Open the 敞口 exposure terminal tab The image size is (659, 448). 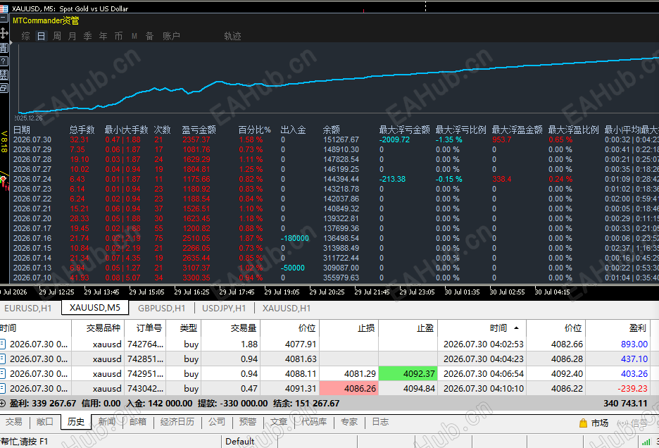point(45,422)
